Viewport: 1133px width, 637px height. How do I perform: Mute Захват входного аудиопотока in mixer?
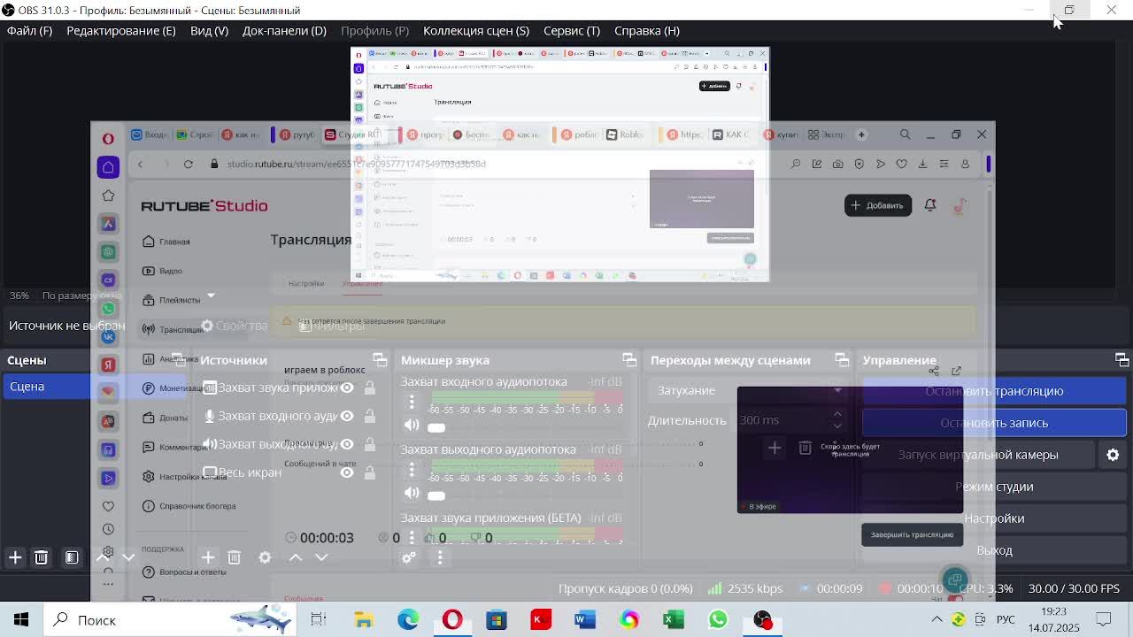pos(412,425)
